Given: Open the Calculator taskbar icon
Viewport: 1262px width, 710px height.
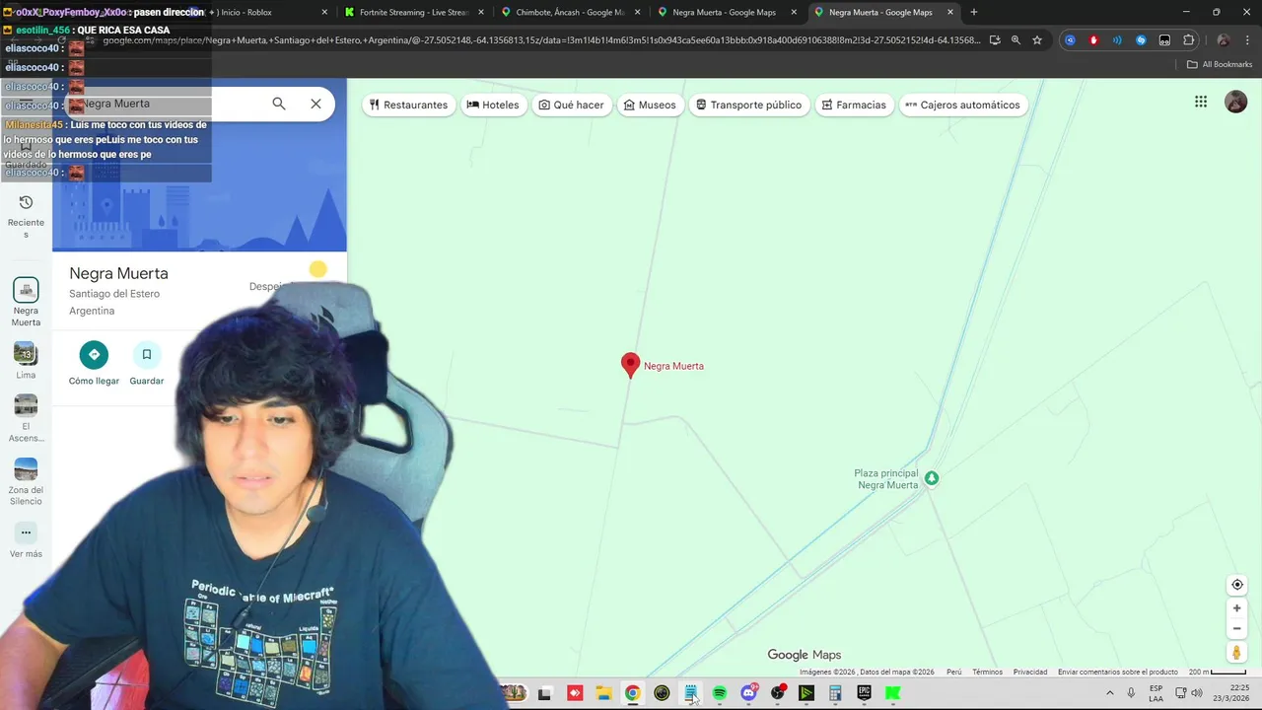Looking at the screenshot, I should click(835, 693).
